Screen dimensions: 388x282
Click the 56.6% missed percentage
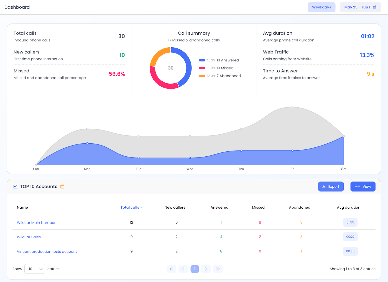pos(117,74)
